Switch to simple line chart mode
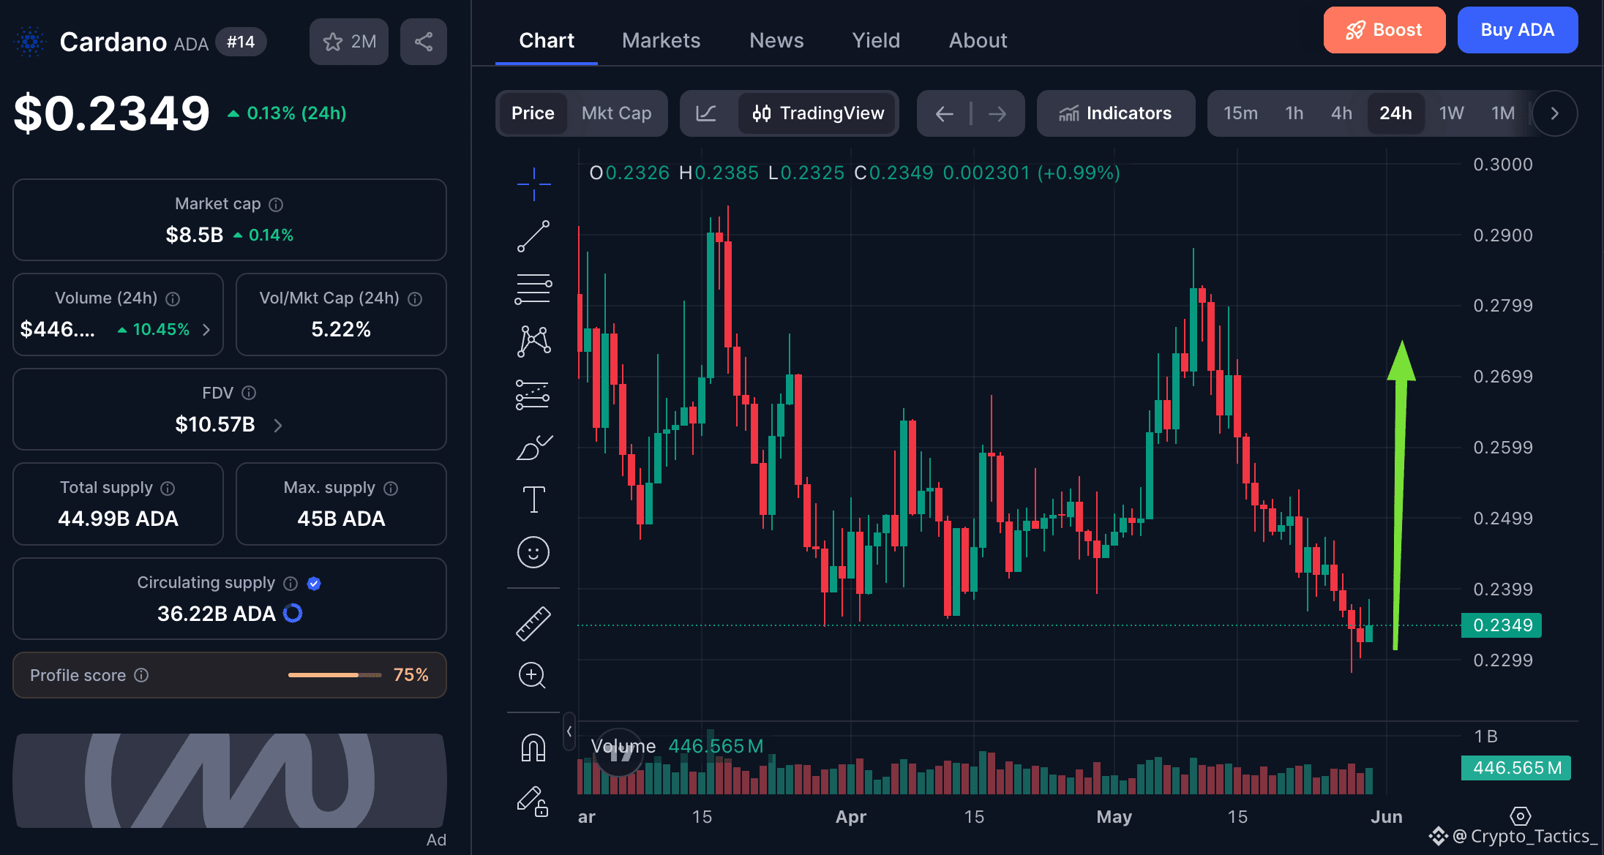Viewport: 1604px width, 855px height. (706, 113)
